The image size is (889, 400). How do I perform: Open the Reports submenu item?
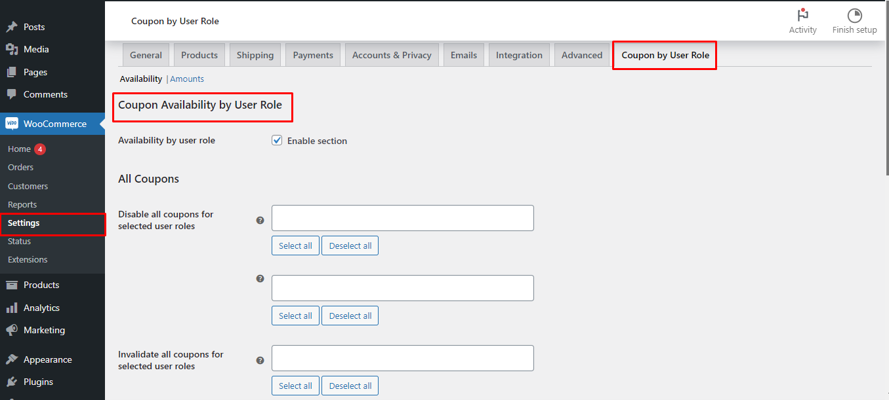[22, 204]
